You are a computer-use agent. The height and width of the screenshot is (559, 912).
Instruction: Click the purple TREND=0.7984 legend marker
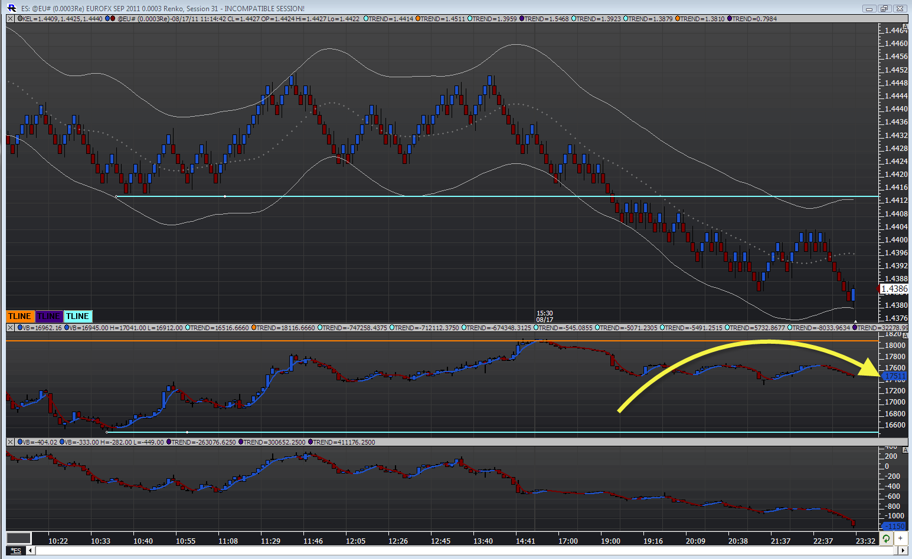tap(730, 19)
